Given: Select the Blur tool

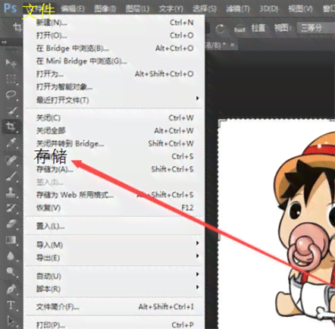Looking at the screenshot, I should [11, 256].
